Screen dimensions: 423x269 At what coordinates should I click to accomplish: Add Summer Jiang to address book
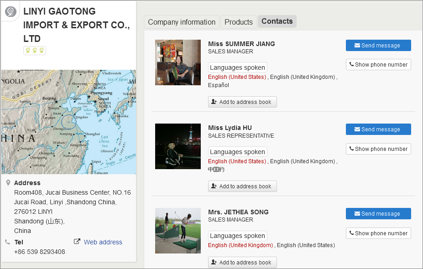click(242, 102)
